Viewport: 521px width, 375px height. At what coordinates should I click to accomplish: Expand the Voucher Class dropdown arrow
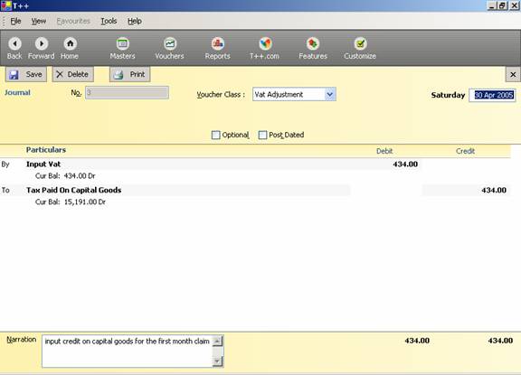coord(329,94)
